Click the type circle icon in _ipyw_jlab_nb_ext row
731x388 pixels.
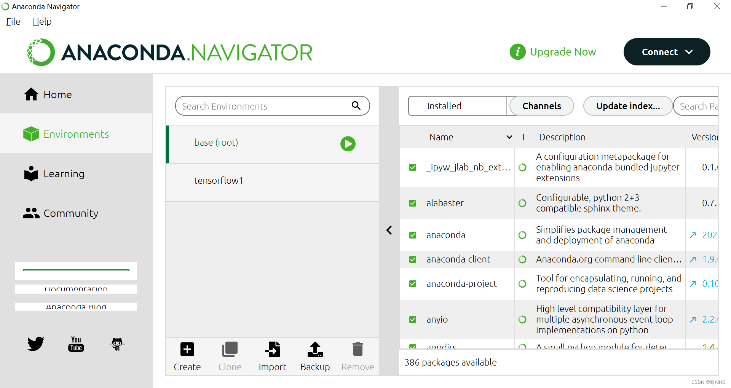(522, 167)
